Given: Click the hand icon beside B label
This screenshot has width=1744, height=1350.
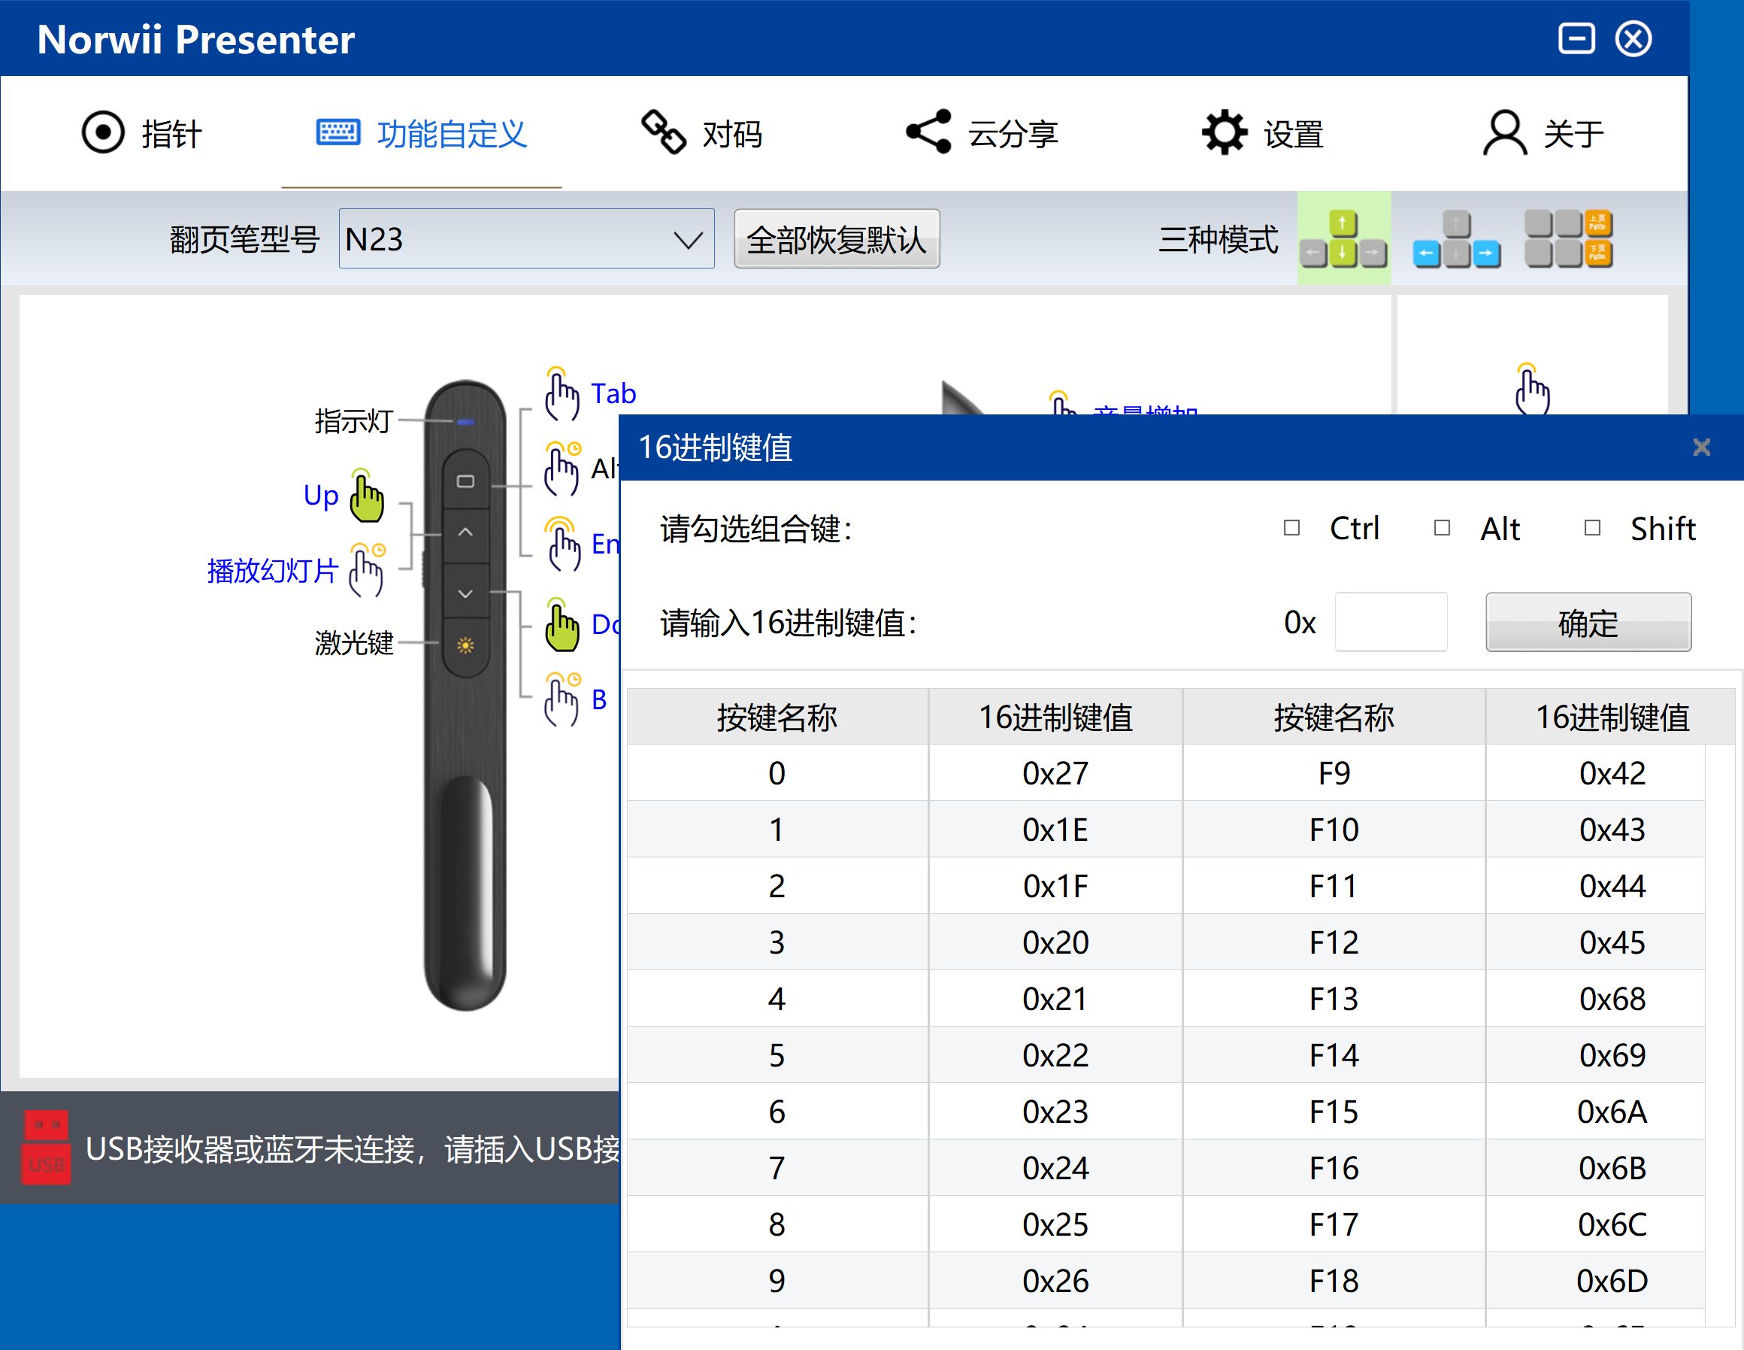Looking at the screenshot, I should coord(562,699).
